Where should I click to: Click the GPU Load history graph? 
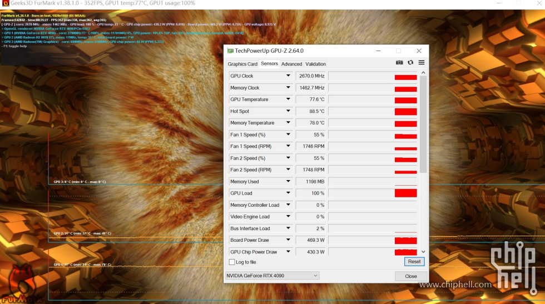pos(373,193)
